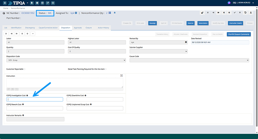Open the Cause Code dropdown
This screenshot has width=258, height=139.
189,60
